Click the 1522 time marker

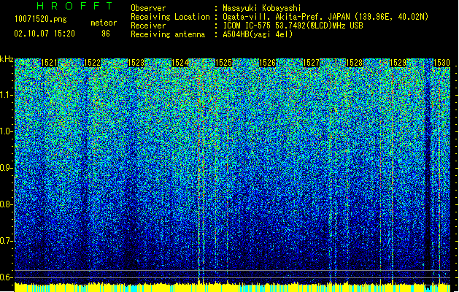point(92,63)
